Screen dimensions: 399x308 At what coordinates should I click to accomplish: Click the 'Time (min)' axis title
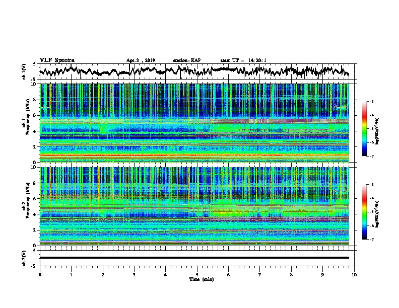coord(202,279)
